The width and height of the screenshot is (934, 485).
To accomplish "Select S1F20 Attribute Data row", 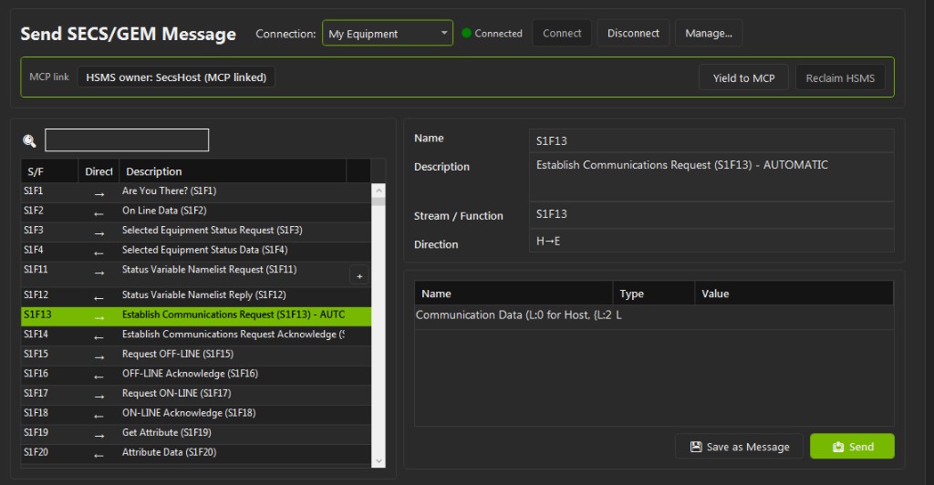I will coord(196,453).
